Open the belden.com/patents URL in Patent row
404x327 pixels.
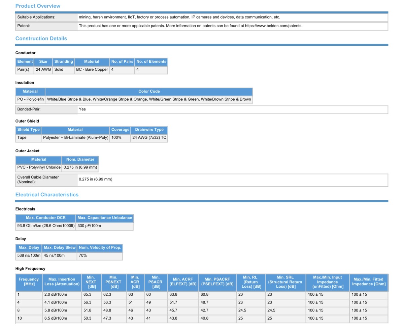click(273, 26)
